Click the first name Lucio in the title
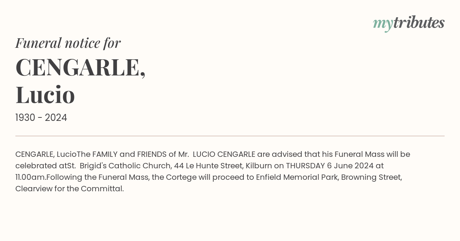Image resolution: width=460 pixels, height=241 pixels. click(45, 95)
